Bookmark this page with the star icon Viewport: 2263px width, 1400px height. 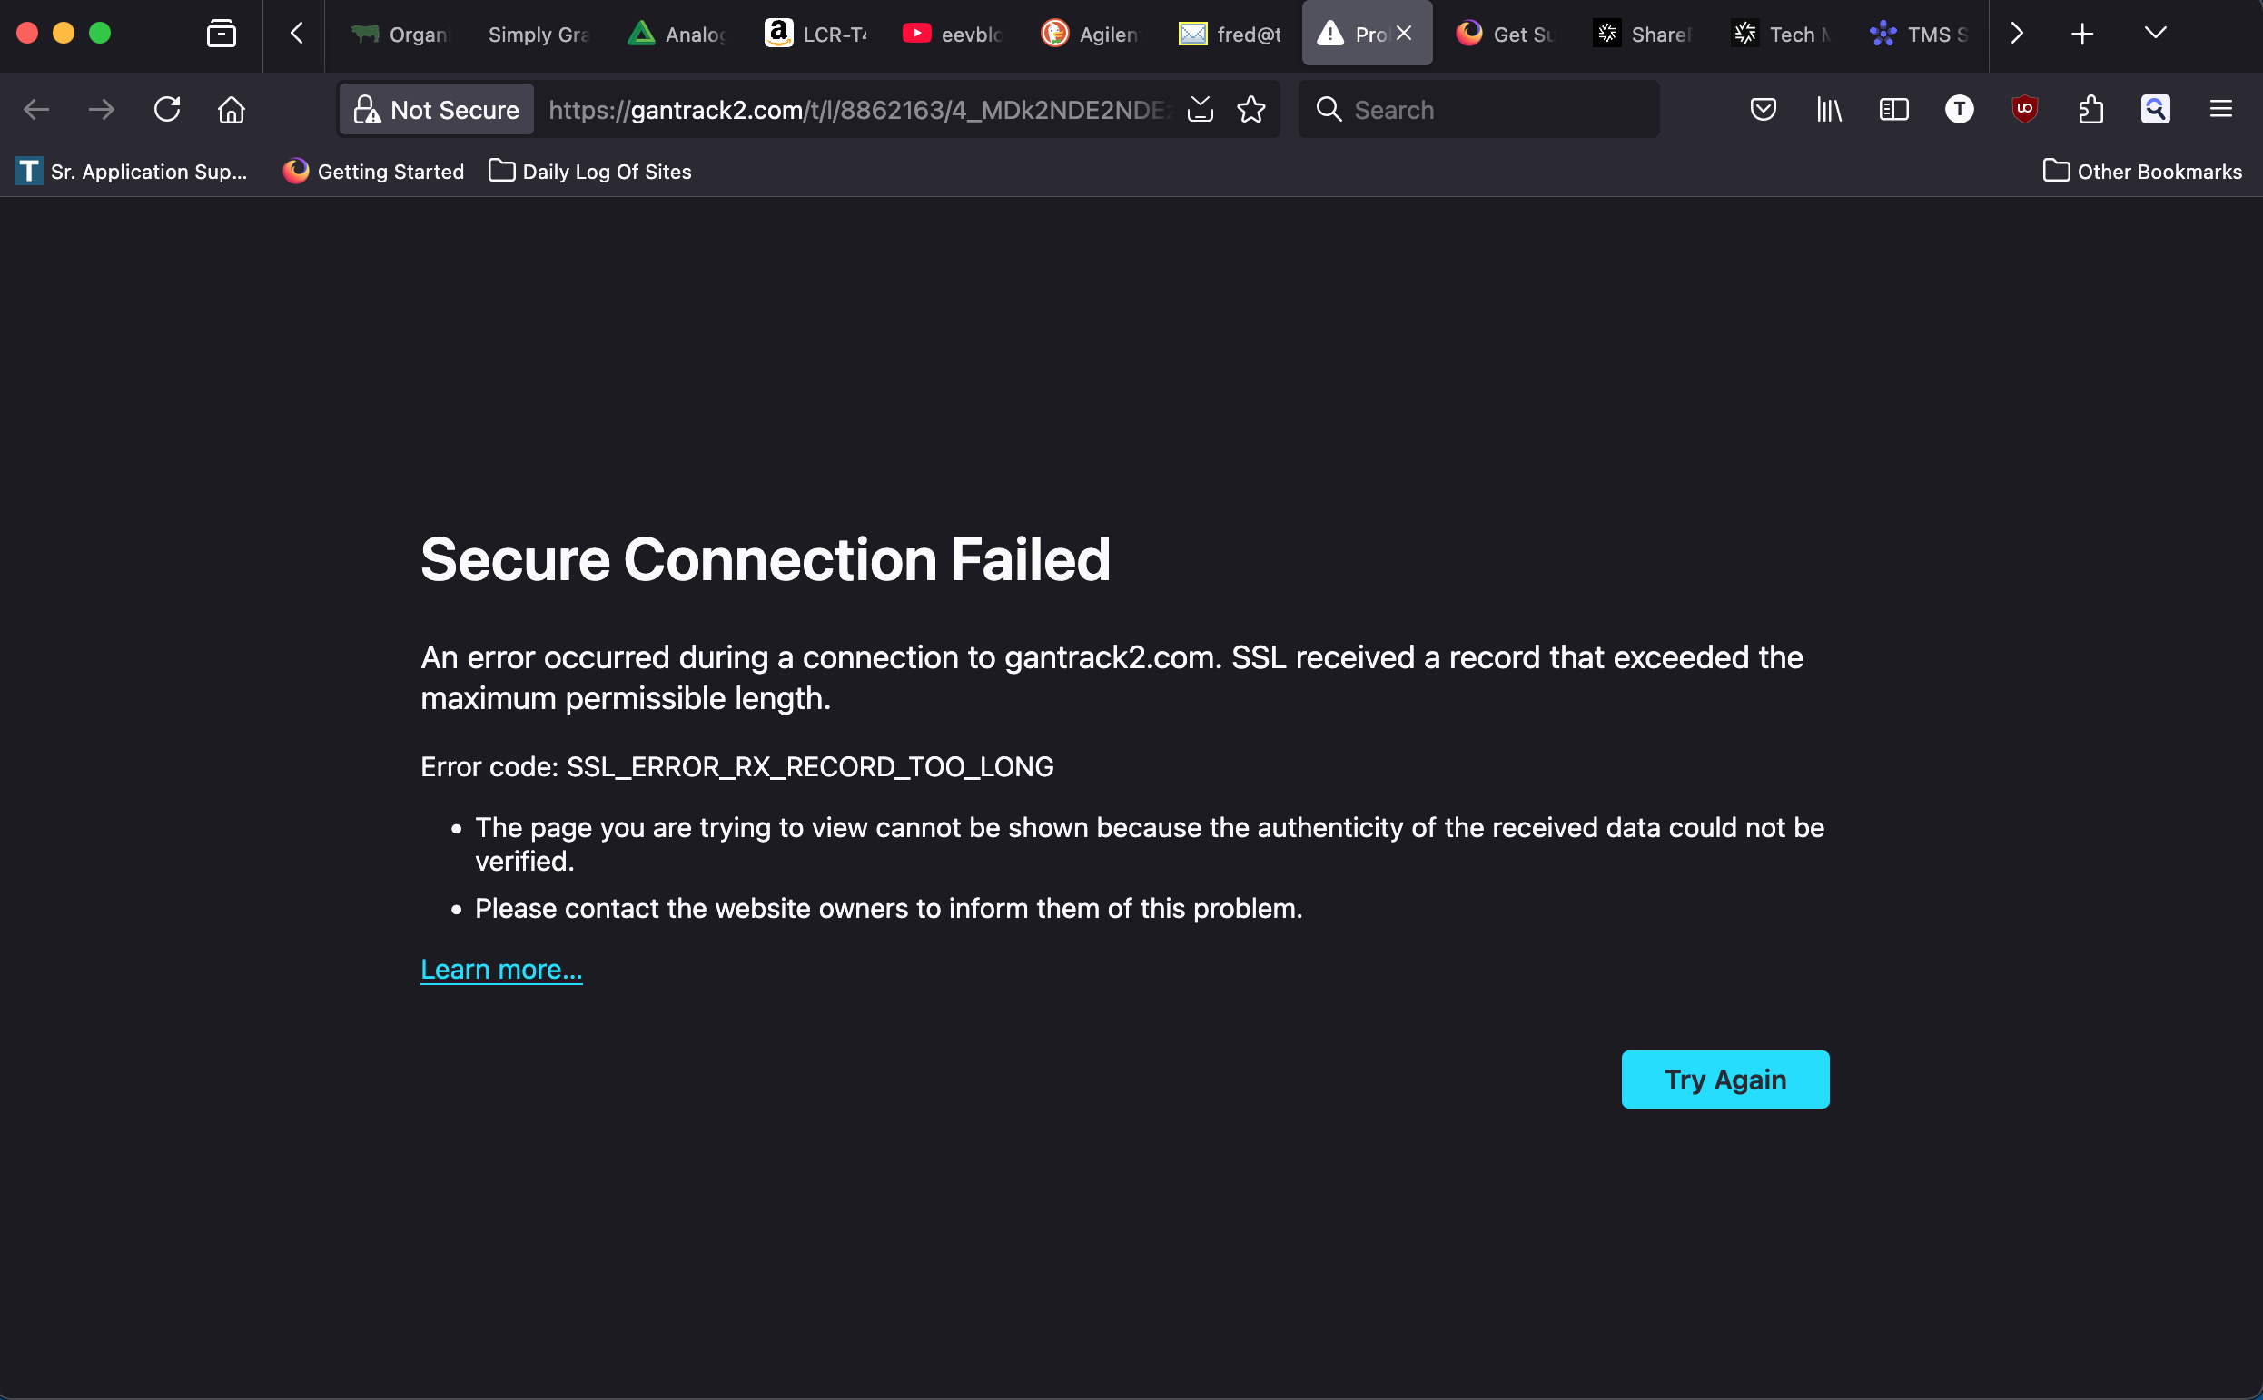pos(1251,109)
